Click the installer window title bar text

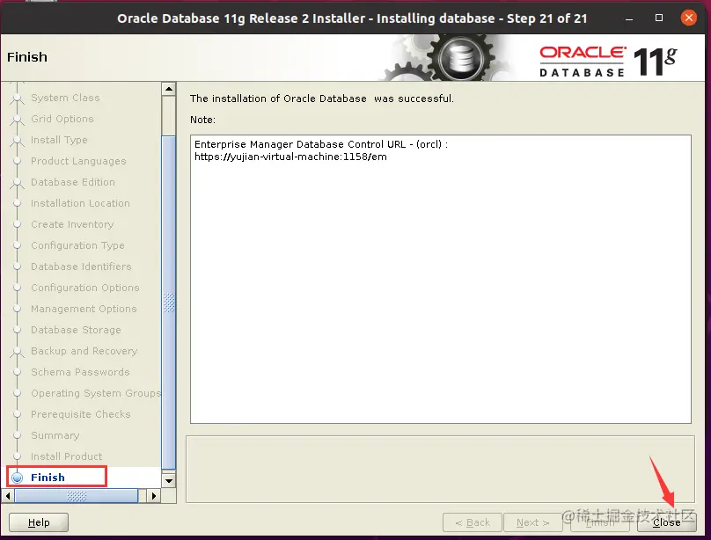tap(352, 18)
